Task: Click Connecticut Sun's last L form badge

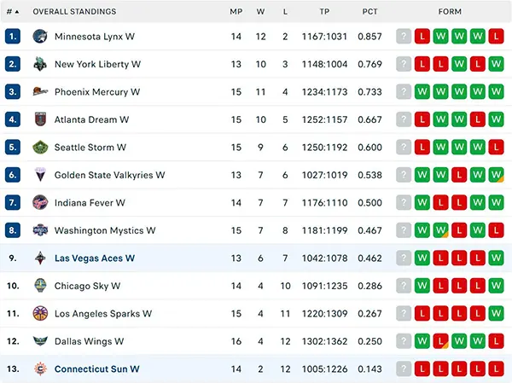Action: [x=496, y=369]
